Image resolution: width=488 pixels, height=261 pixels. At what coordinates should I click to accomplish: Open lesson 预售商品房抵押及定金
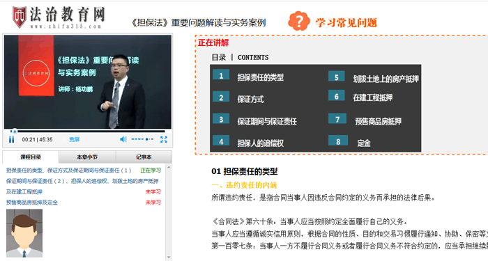[x=32, y=203]
